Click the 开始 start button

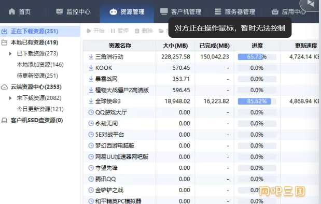[x=95, y=31]
